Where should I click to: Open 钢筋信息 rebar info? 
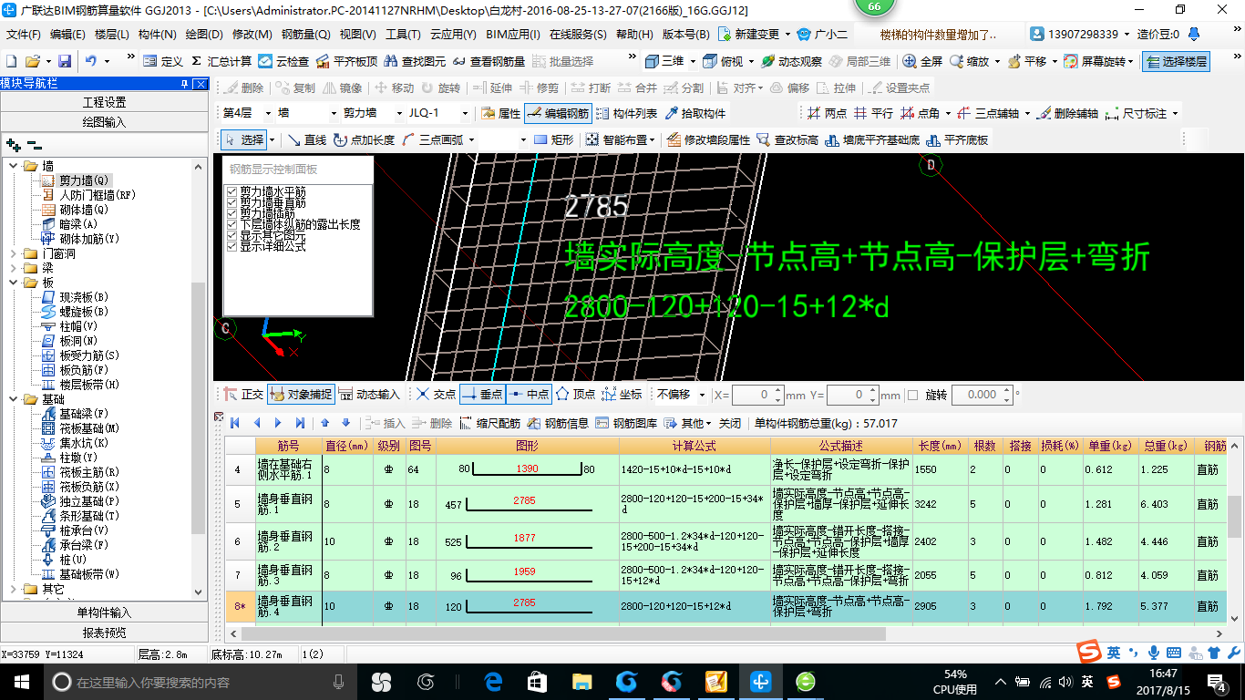pos(558,424)
